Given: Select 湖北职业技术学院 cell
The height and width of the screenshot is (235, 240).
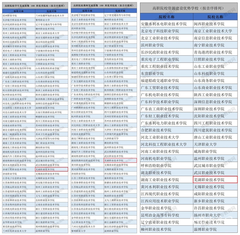Looking at the screenshot, I should (167, 173).
